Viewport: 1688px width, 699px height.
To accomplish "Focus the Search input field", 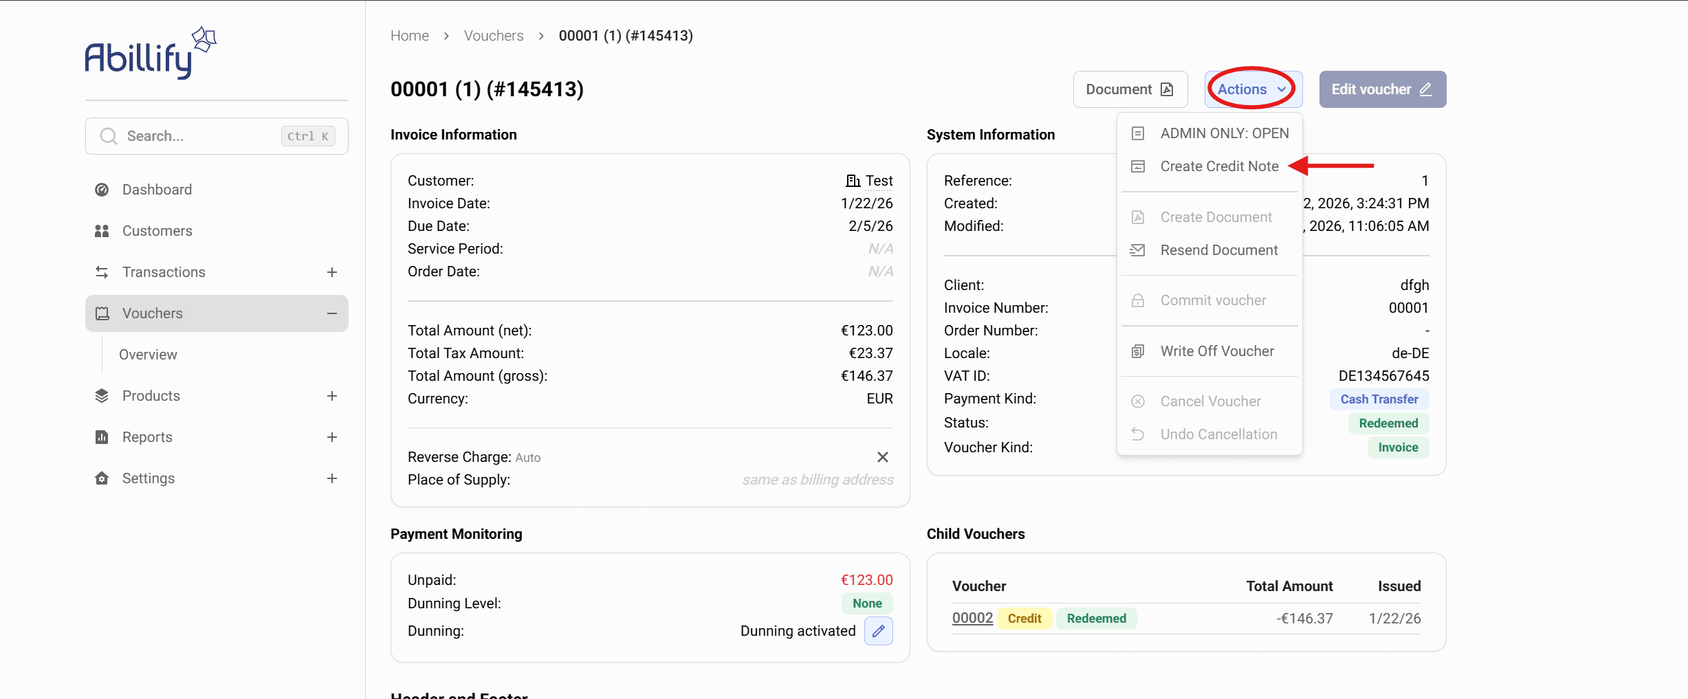I will (x=199, y=136).
